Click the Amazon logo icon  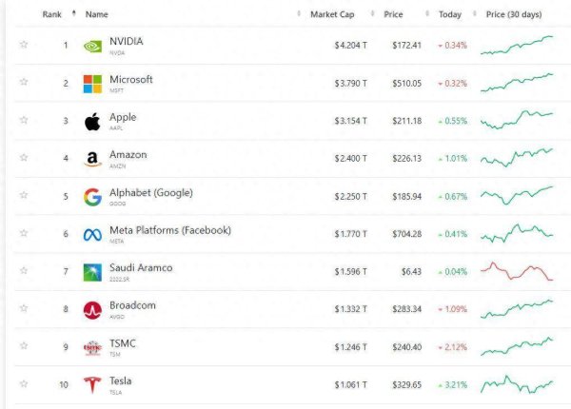tap(92, 159)
